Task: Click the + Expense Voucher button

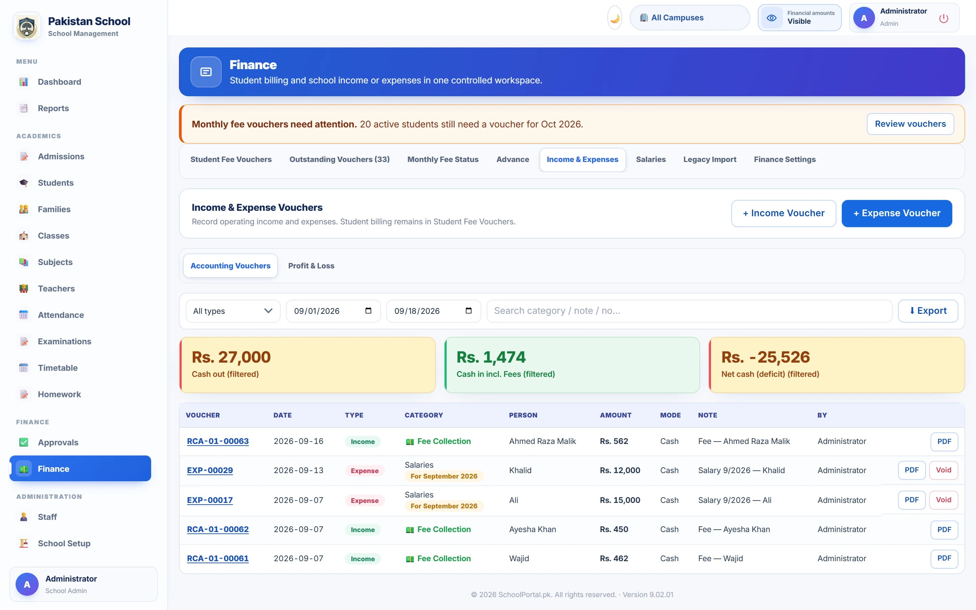Action: (x=897, y=213)
